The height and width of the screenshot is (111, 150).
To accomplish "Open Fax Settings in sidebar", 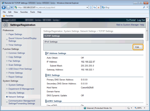I will [x=14, y=61].
